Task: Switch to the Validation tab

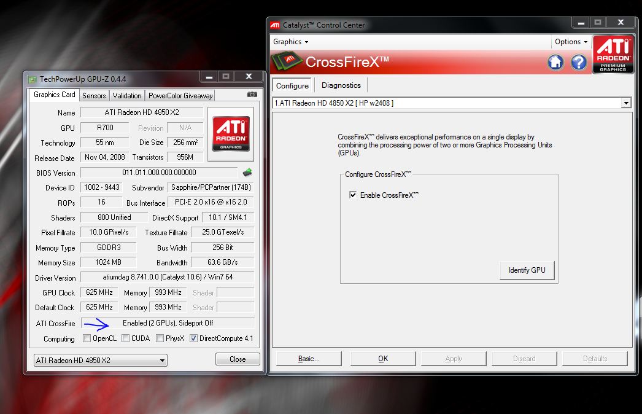Action: tap(127, 95)
